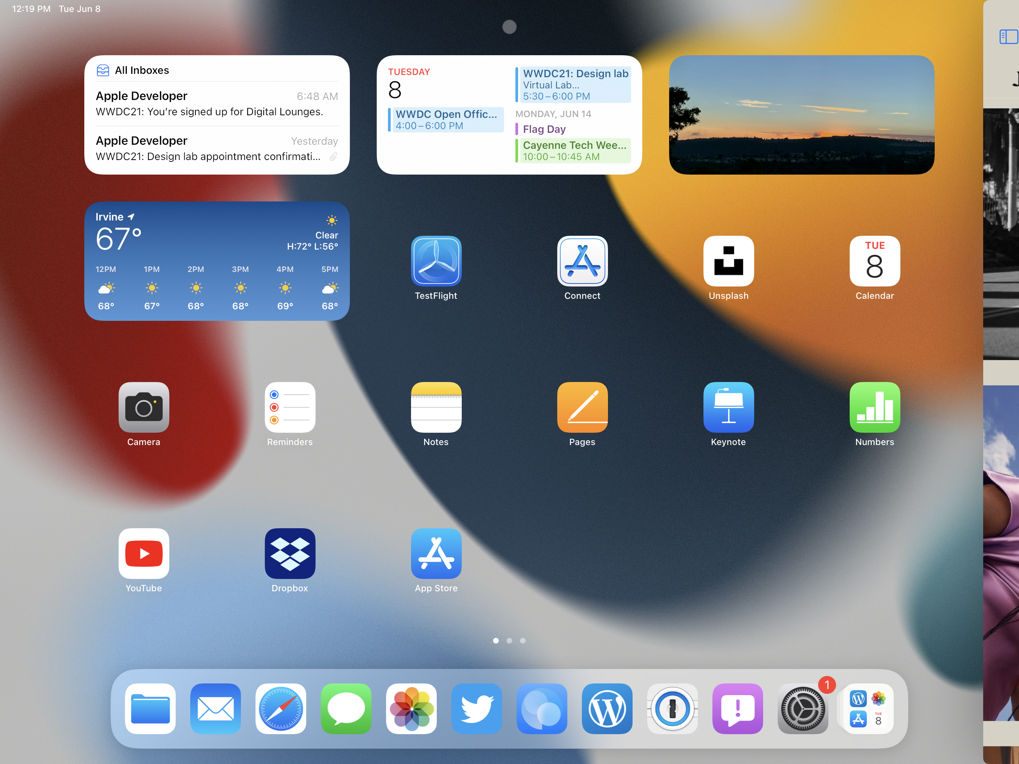Screen dimensions: 1019x764
Task: Launch Safari from the dock
Action: (280, 708)
